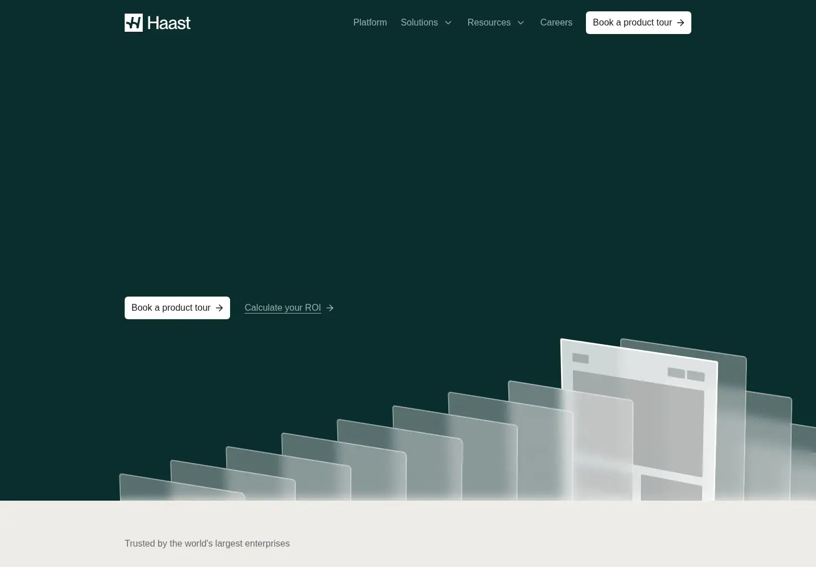Click the highlighted white document panel illustration
Screen dimensions: 816x567
click(639, 420)
